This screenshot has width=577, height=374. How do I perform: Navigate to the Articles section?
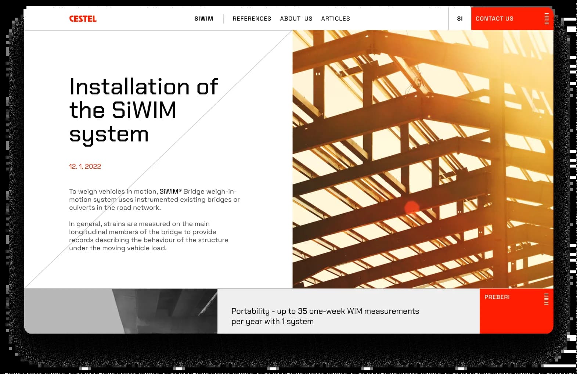pos(335,19)
